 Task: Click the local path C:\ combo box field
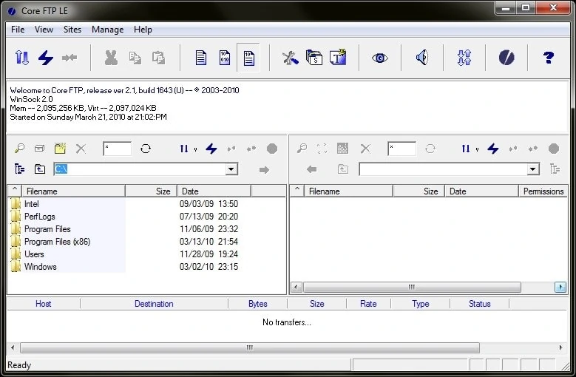146,169
